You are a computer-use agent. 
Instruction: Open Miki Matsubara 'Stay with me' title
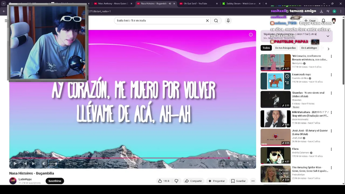coord(310,114)
